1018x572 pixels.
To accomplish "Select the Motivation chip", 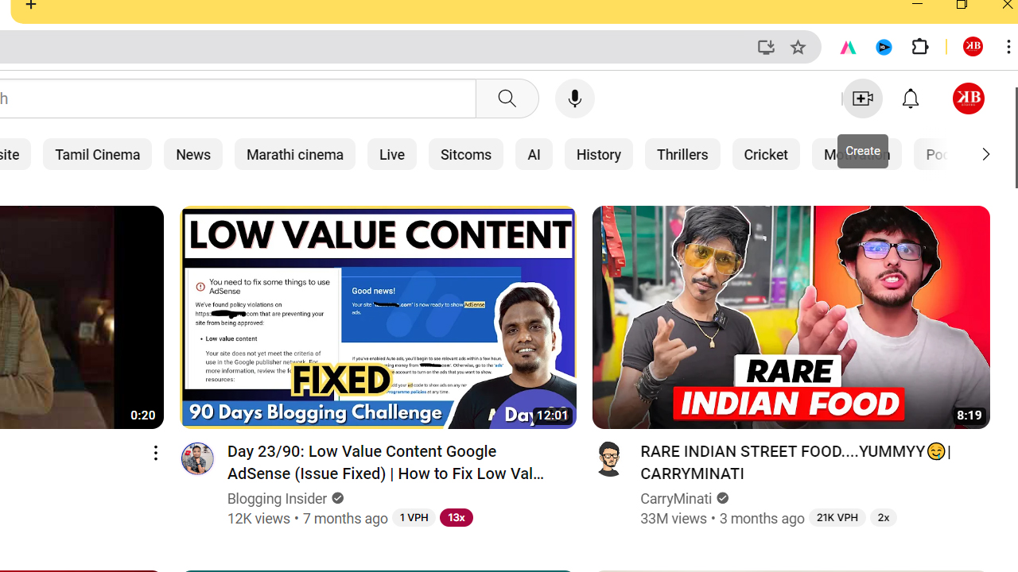I will 857,154.
